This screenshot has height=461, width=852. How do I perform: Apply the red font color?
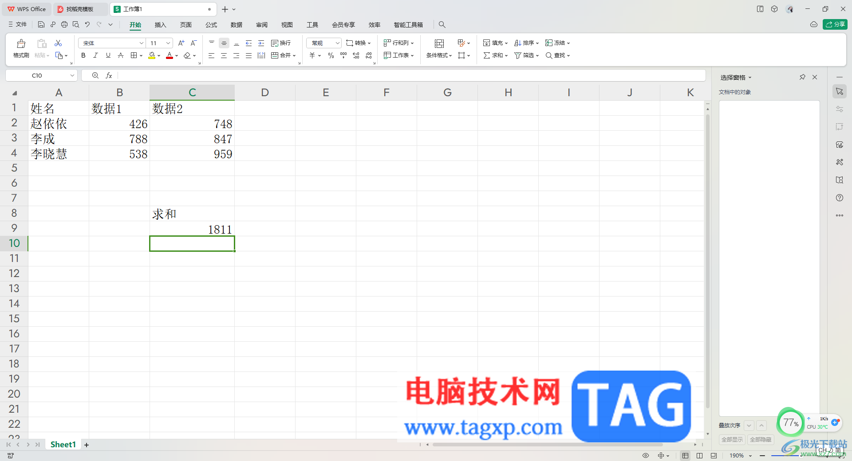170,55
